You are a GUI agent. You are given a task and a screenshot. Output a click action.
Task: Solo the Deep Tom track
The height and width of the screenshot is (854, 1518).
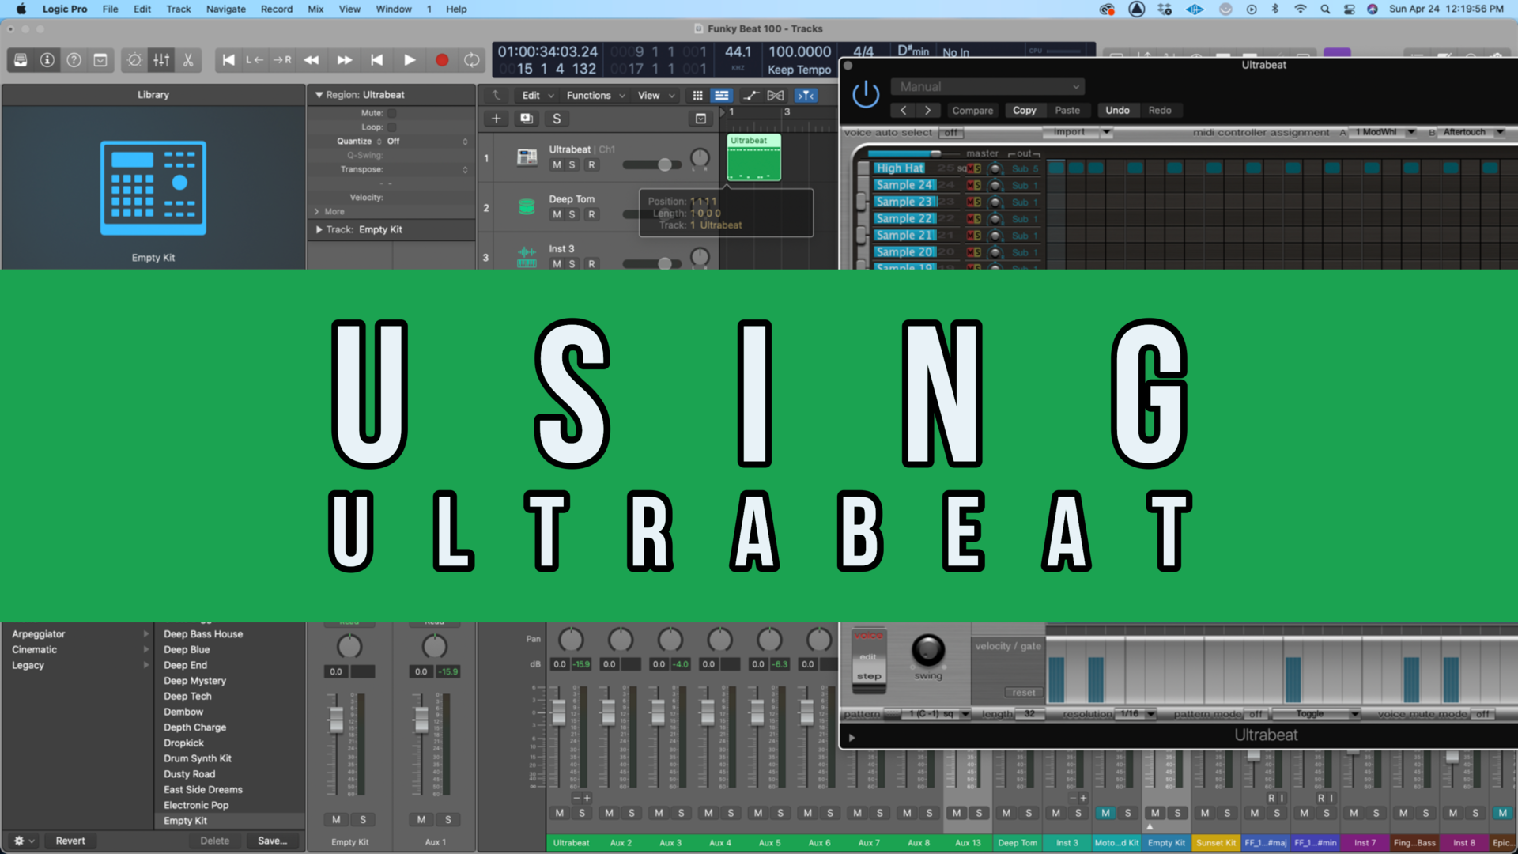click(572, 214)
